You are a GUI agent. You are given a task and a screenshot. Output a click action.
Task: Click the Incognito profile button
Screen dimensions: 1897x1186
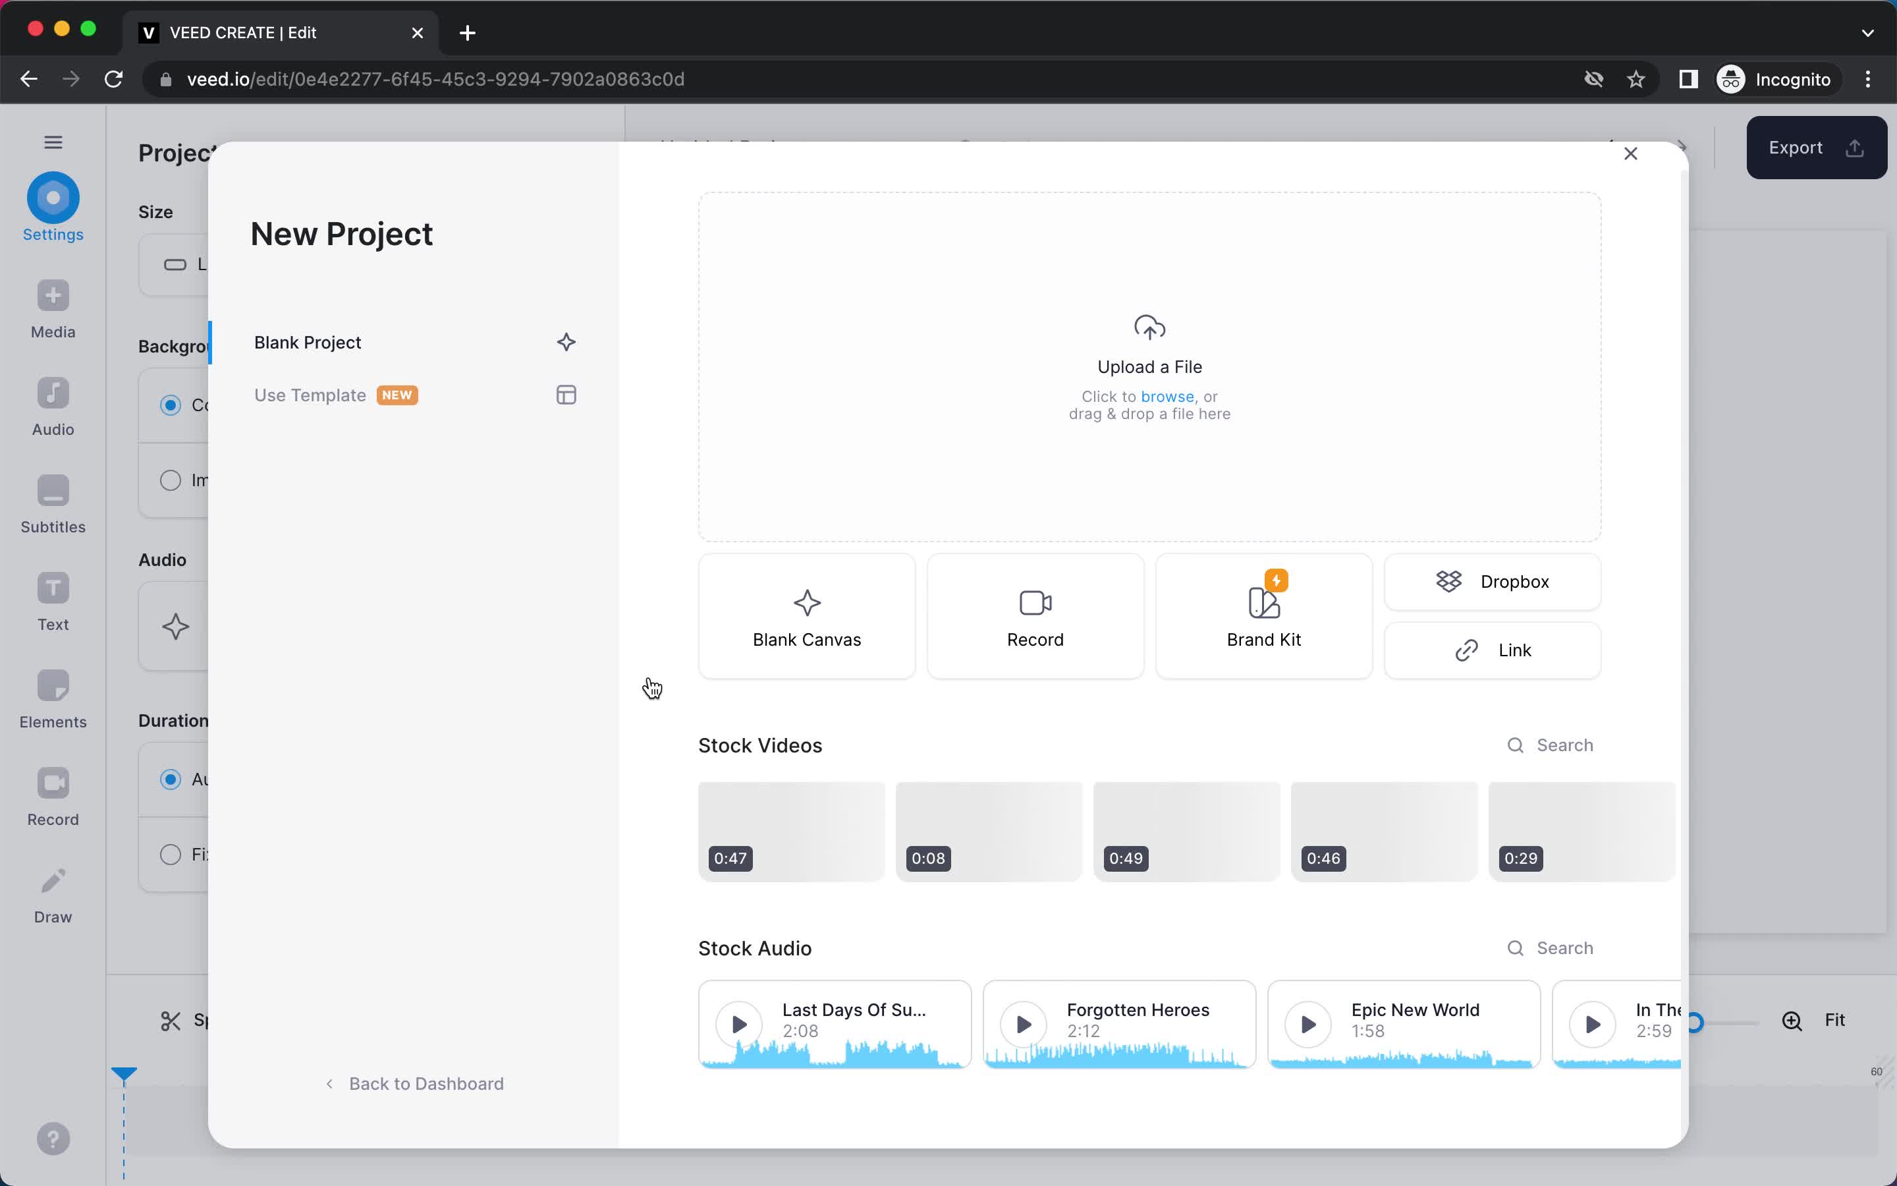(1774, 79)
